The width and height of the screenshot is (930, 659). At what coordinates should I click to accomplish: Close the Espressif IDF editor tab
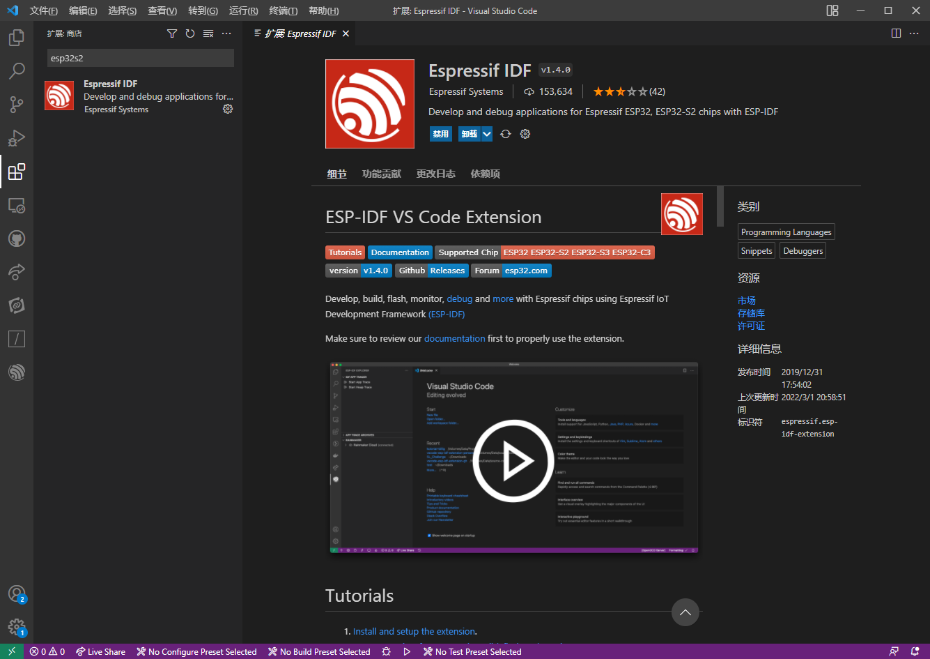click(346, 33)
